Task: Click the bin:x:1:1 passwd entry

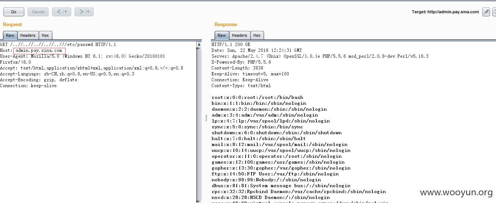Action: (x=259, y=103)
